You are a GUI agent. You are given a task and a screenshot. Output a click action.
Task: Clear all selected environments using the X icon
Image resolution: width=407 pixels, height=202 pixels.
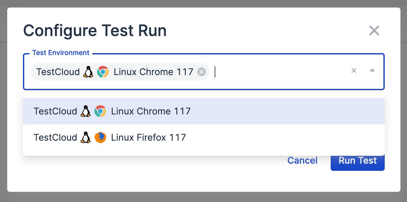pyautogui.click(x=354, y=71)
